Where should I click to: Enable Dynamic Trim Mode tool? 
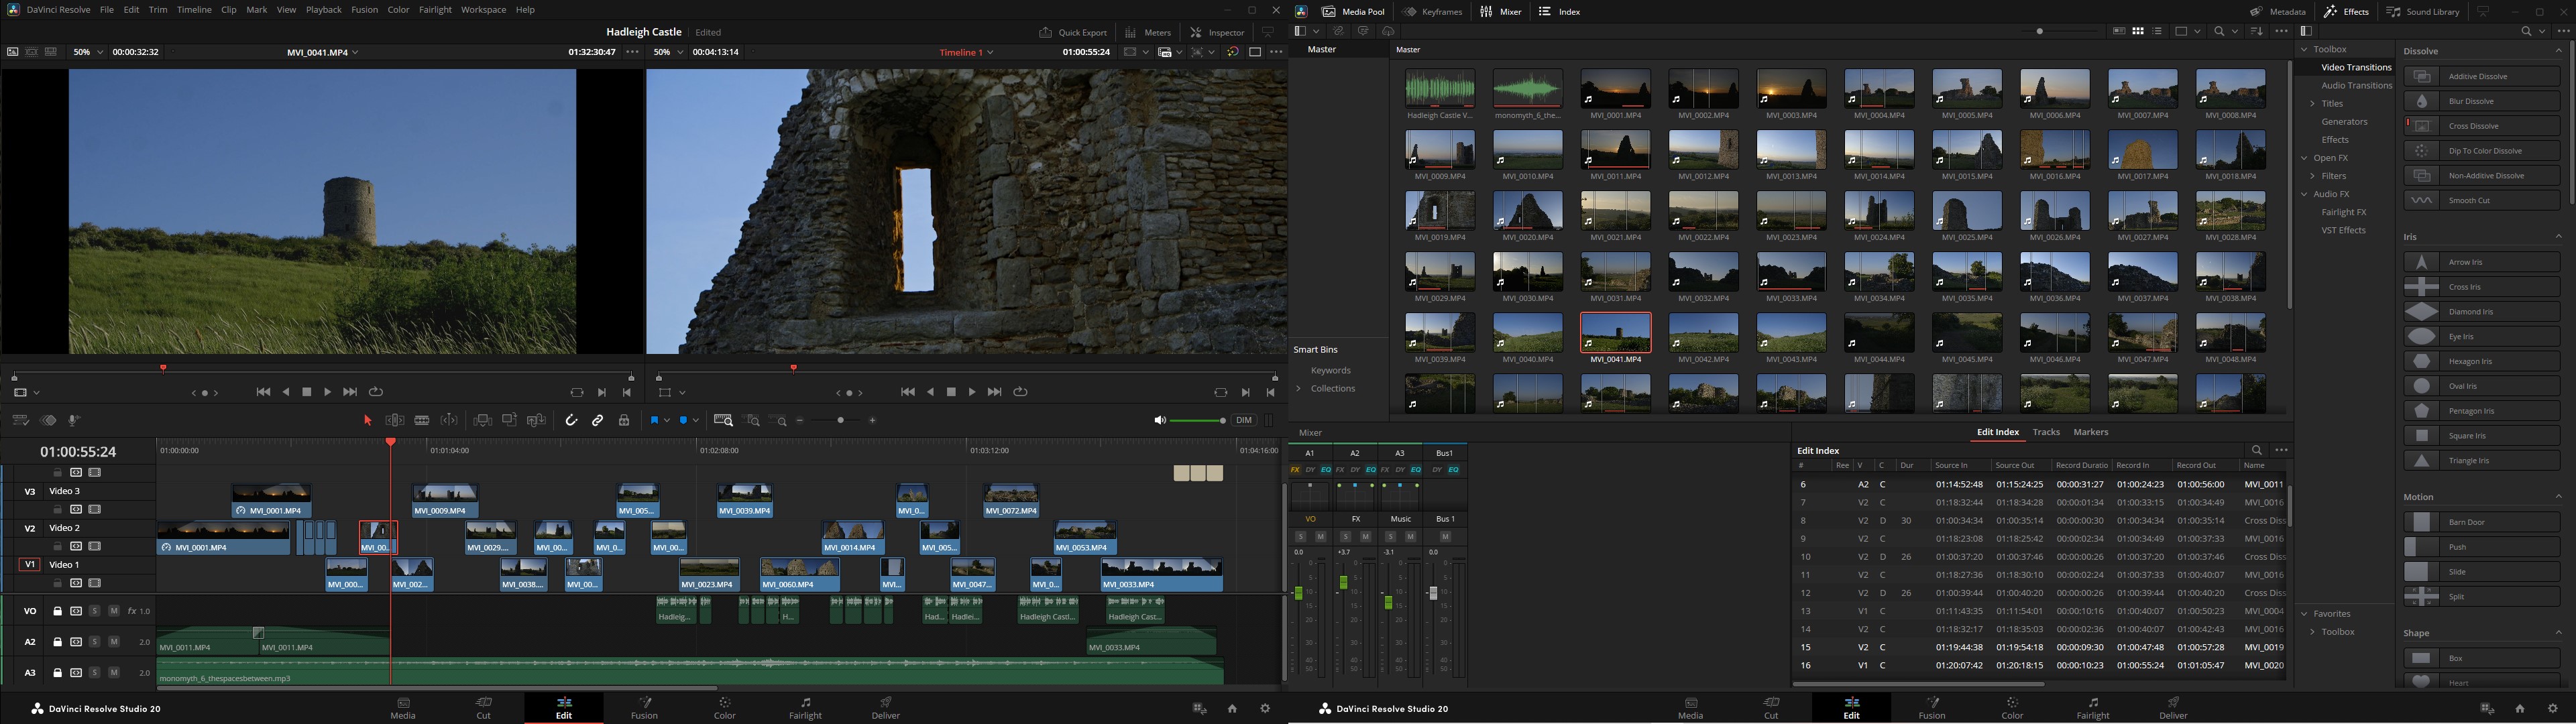coord(449,421)
